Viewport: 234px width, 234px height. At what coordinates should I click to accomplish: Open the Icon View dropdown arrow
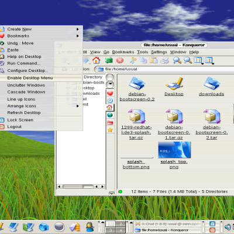pos(202,64)
